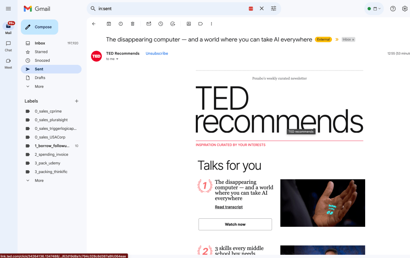Image resolution: width=410 pixels, height=258 pixels.
Task: Clear the search with the X icon
Action: tap(261, 9)
